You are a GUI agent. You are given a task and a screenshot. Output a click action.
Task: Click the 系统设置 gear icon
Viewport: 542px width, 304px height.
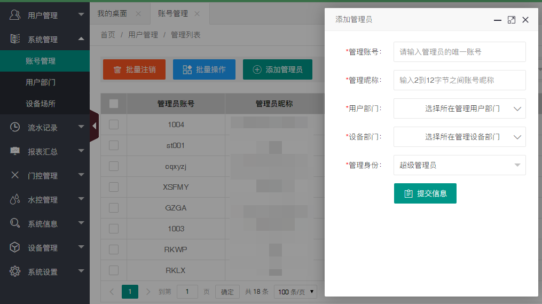pyautogui.click(x=15, y=271)
